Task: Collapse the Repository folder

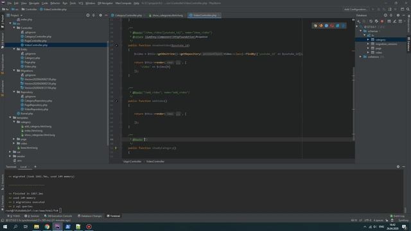Action: pos(14,92)
